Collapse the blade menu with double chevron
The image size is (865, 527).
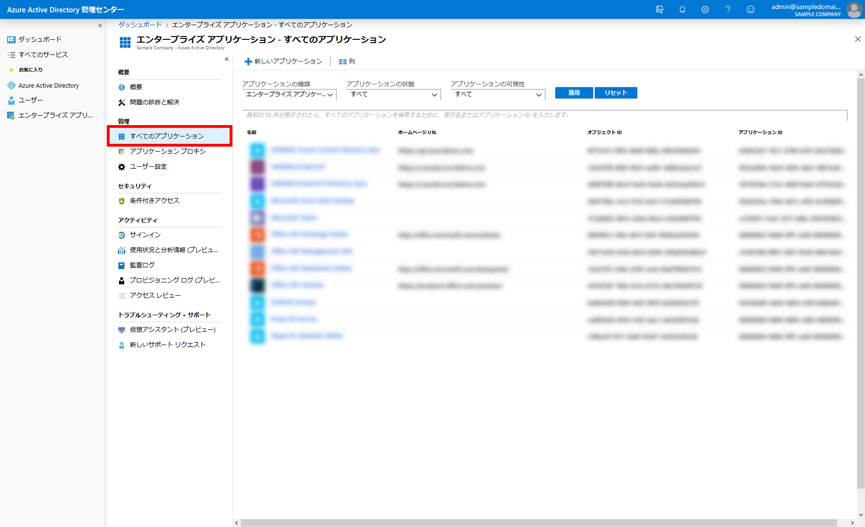[227, 59]
